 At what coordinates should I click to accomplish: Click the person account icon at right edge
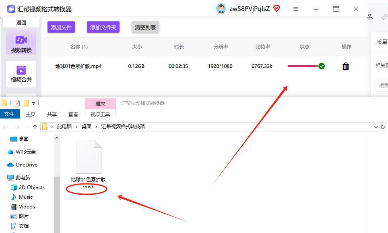pos(370,17)
